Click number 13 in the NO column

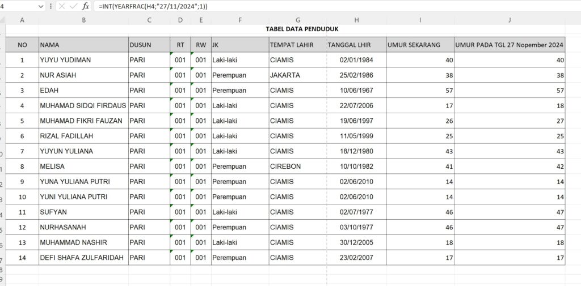coord(22,242)
